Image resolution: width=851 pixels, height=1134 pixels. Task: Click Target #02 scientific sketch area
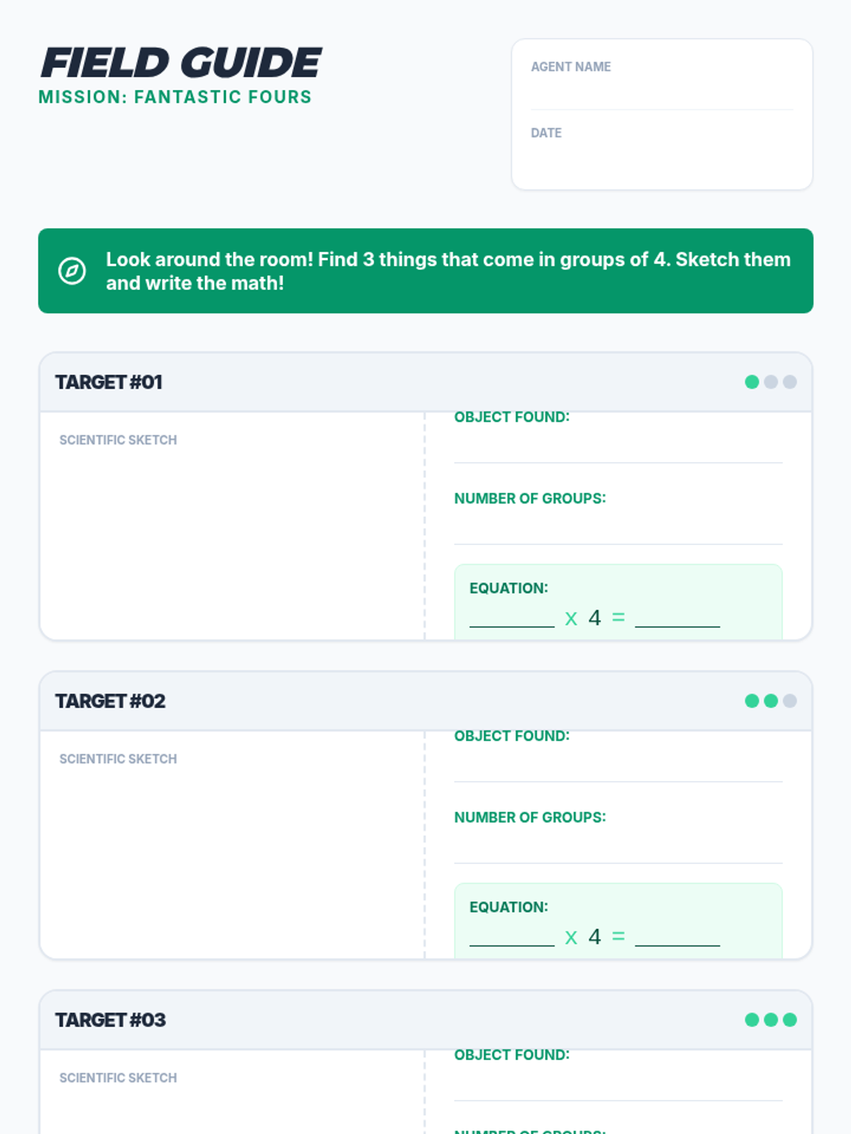tap(233, 858)
